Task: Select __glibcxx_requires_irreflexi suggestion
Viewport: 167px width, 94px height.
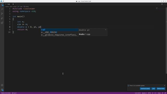Action: [x=59, y=35]
